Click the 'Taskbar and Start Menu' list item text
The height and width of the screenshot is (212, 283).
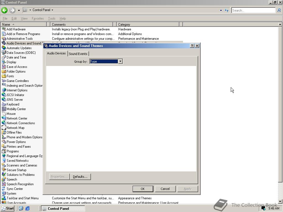tap(23, 198)
